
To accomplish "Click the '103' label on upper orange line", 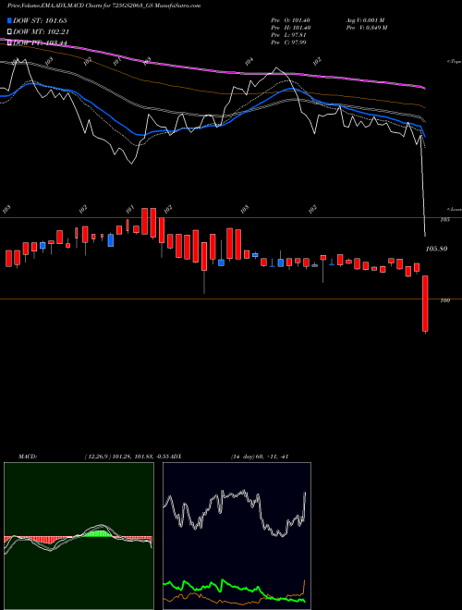I will point(445,219).
